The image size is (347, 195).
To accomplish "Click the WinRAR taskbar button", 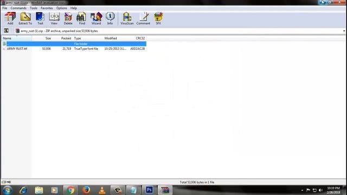I will 165,190.
